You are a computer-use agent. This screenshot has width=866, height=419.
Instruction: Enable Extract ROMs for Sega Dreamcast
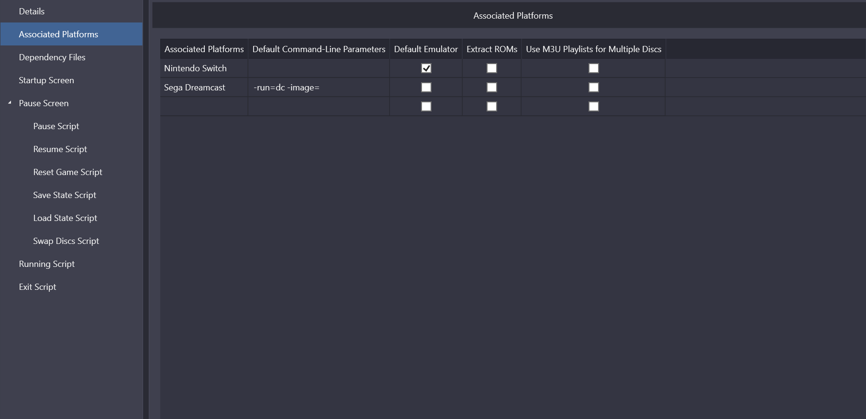pos(492,88)
